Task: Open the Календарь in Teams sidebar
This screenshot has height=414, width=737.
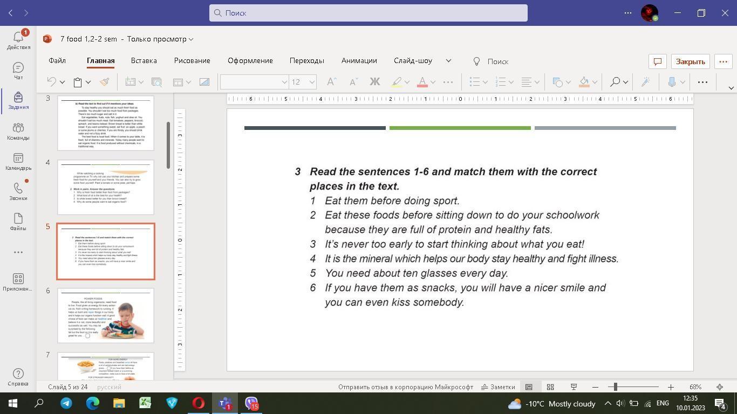Action: (18, 161)
